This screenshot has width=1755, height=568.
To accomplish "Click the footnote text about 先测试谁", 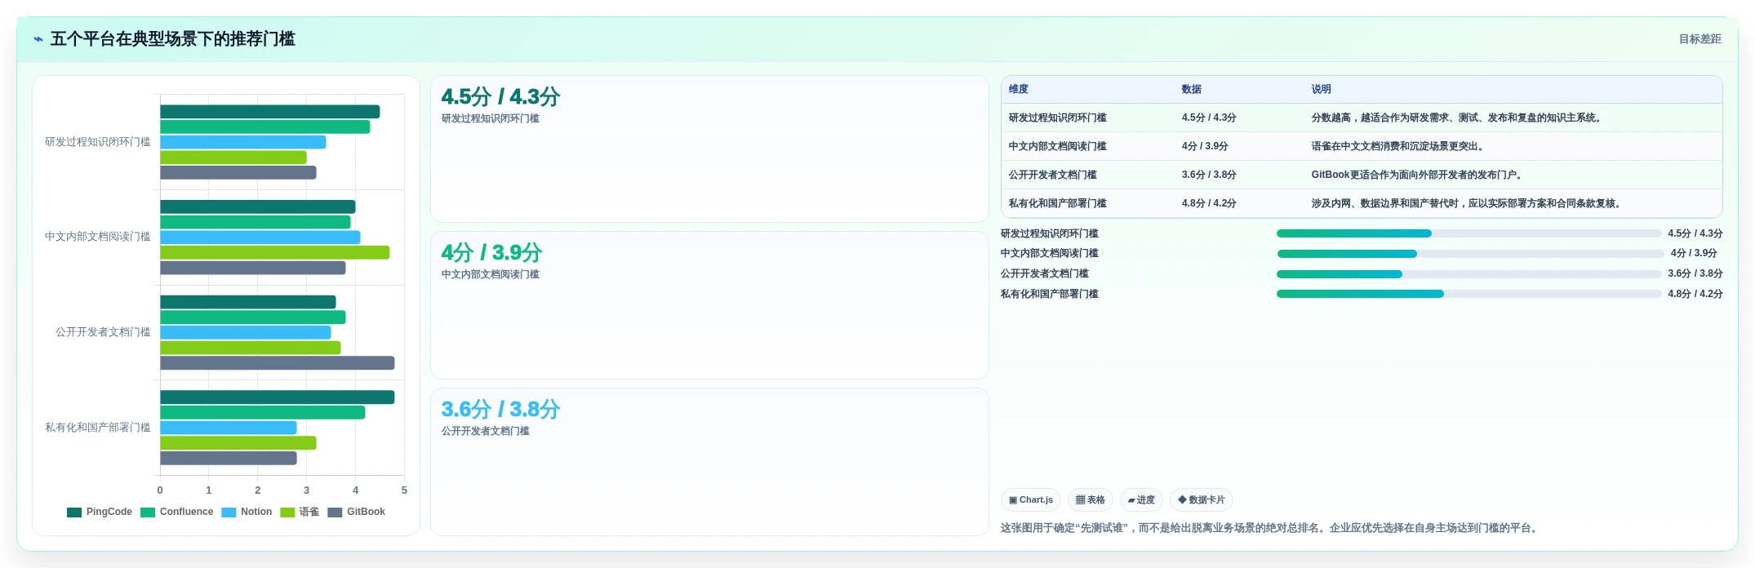I will (1270, 528).
